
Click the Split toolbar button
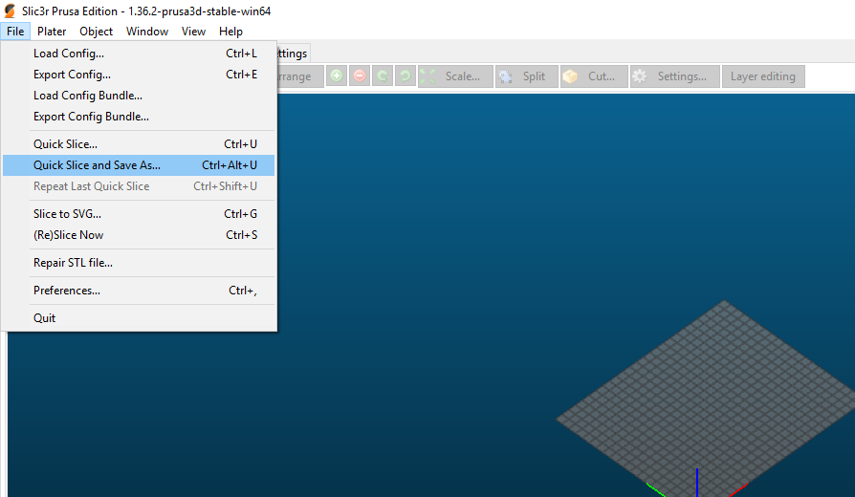tap(527, 76)
